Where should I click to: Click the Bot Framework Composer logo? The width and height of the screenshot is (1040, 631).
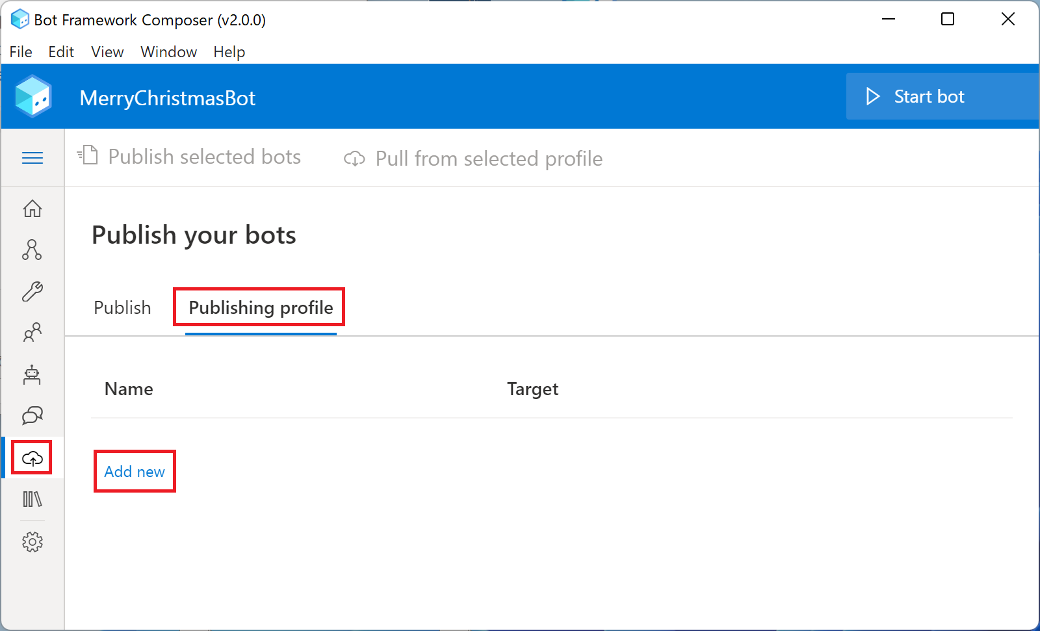tap(33, 97)
